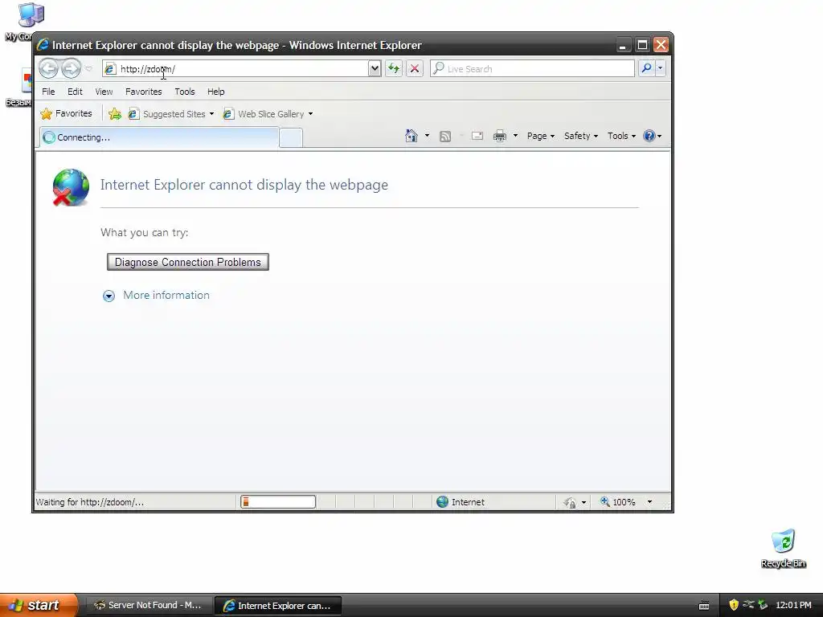The image size is (823, 617).
Task: Open the Safety command bar menu
Action: [581, 136]
